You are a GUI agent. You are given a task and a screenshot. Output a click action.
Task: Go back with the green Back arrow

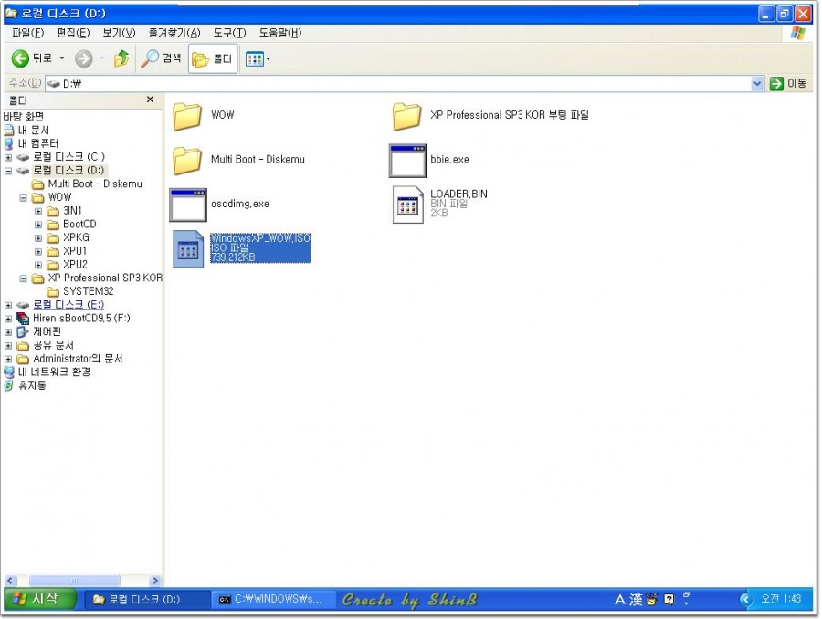coord(20,58)
